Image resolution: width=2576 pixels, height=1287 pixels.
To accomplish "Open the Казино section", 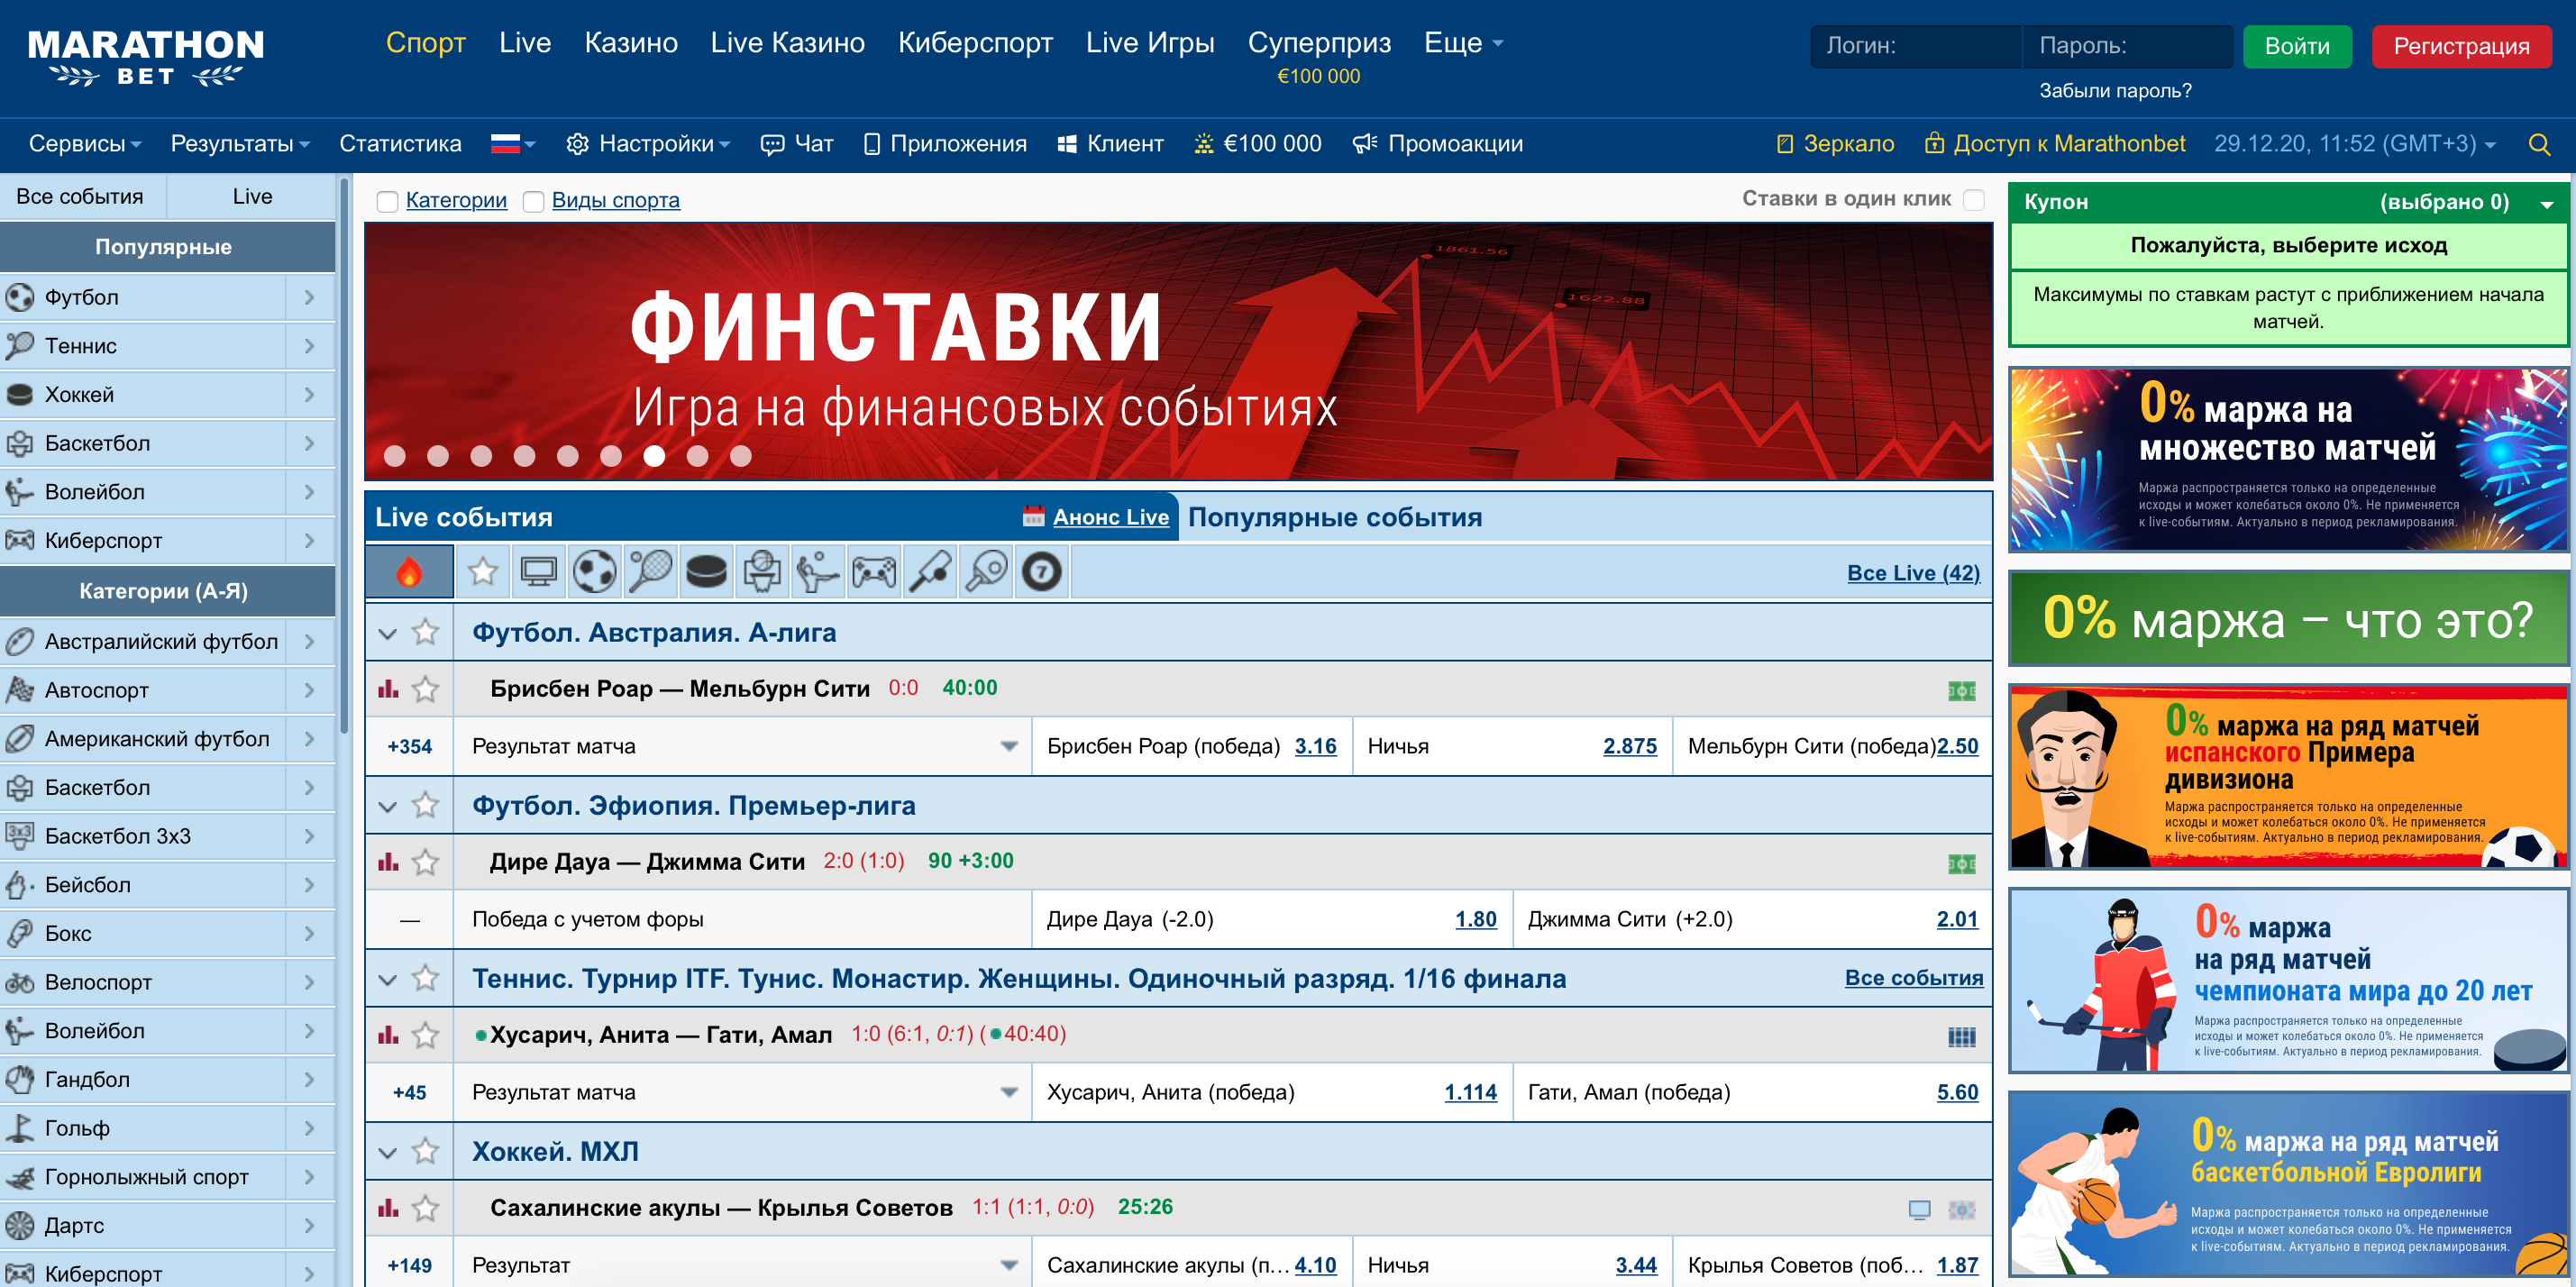I will point(631,43).
